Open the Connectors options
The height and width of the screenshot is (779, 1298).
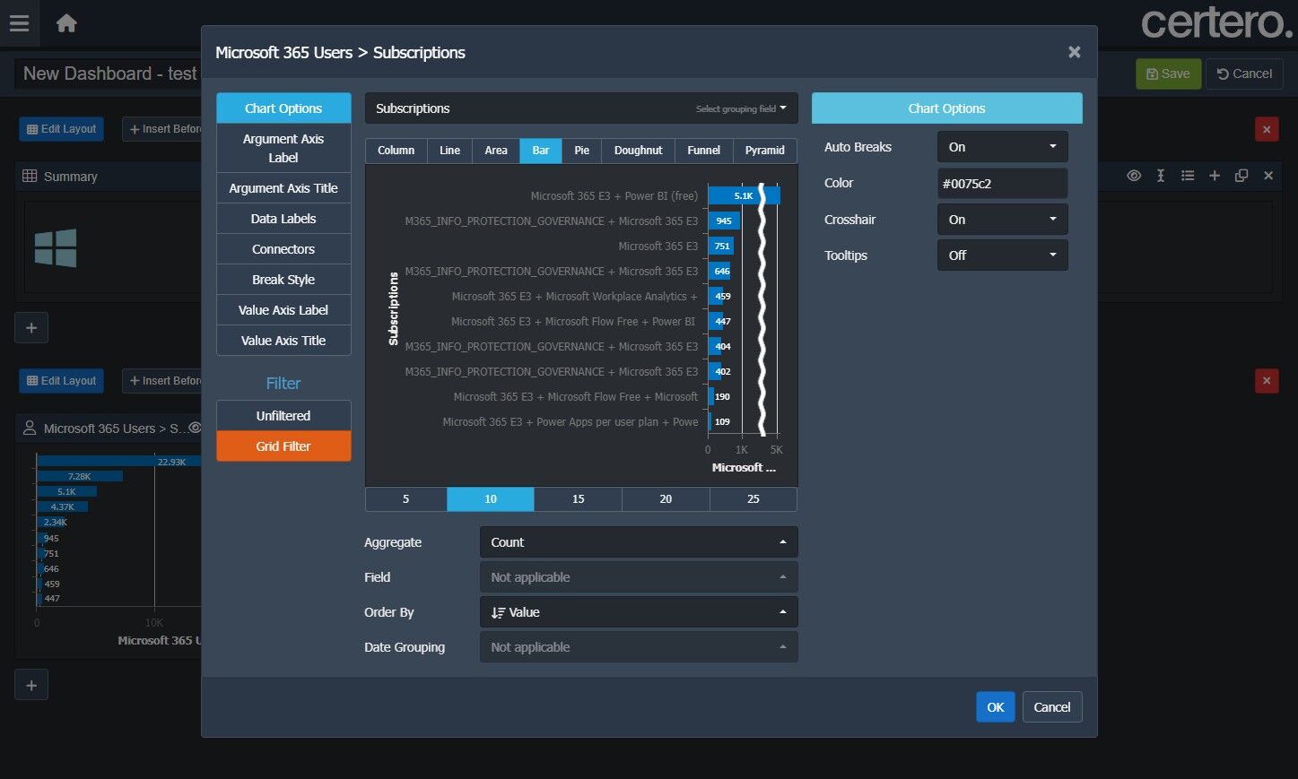(283, 249)
